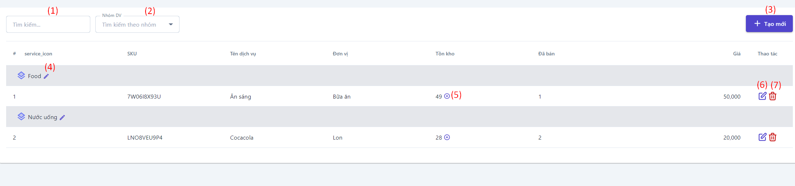Click the SKU column header
This screenshot has width=795, height=186.
[132, 54]
